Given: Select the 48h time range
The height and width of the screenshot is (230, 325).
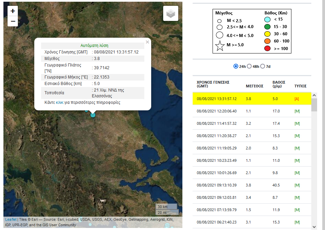Looking at the screenshot, I should [x=249, y=66].
